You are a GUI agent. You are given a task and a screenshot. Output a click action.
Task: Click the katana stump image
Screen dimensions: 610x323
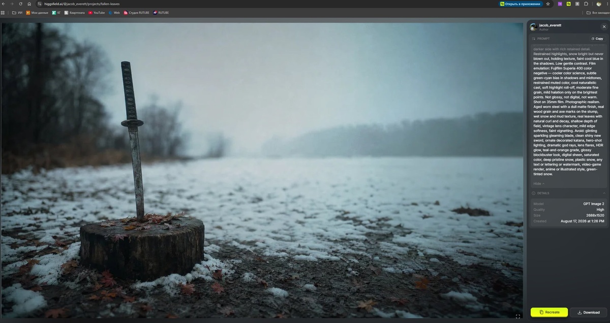click(262, 170)
